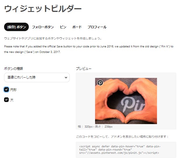This screenshot has height=161, width=182.
Task: Click the heart hands preview image
Action: coord(126,101)
